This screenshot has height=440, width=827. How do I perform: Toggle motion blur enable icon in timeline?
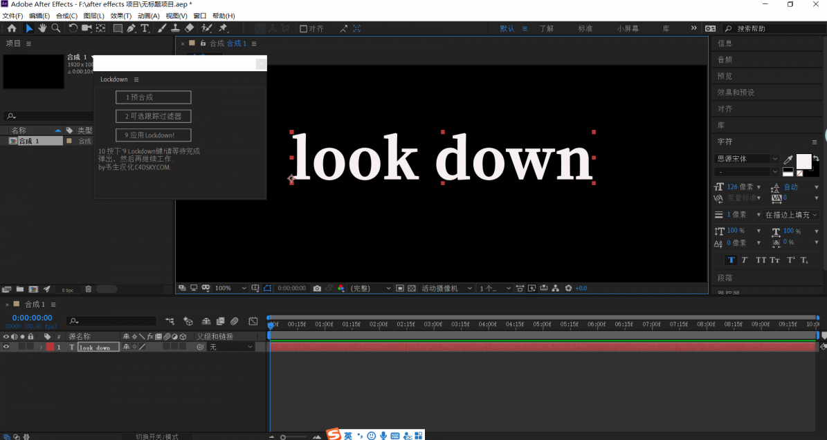pyautogui.click(x=234, y=321)
